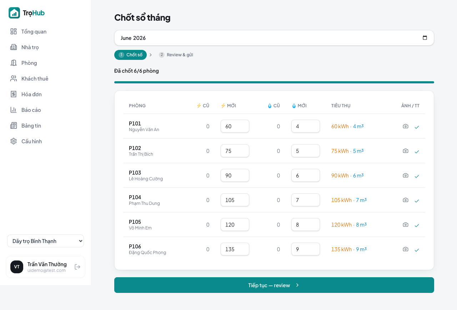Image resolution: width=457 pixels, height=310 pixels.
Task: Open camera upload for room P106
Action: 406,249
